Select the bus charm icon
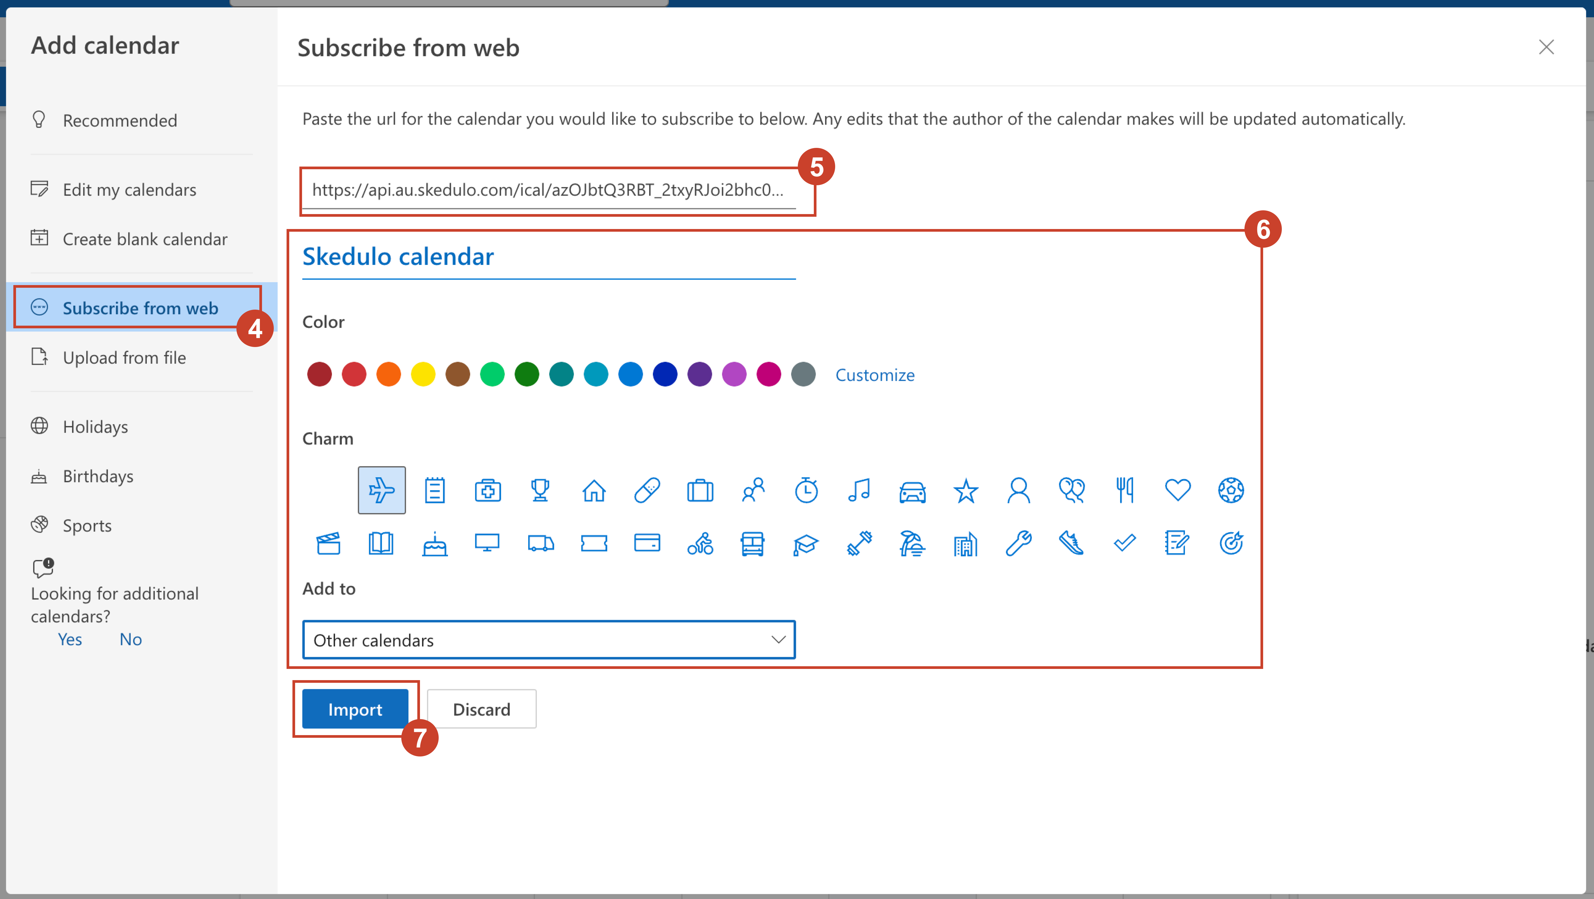 [752, 544]
